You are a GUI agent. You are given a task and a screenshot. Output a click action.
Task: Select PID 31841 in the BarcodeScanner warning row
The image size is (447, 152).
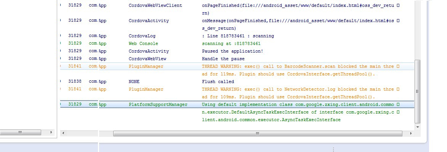[x=75, y=66]
